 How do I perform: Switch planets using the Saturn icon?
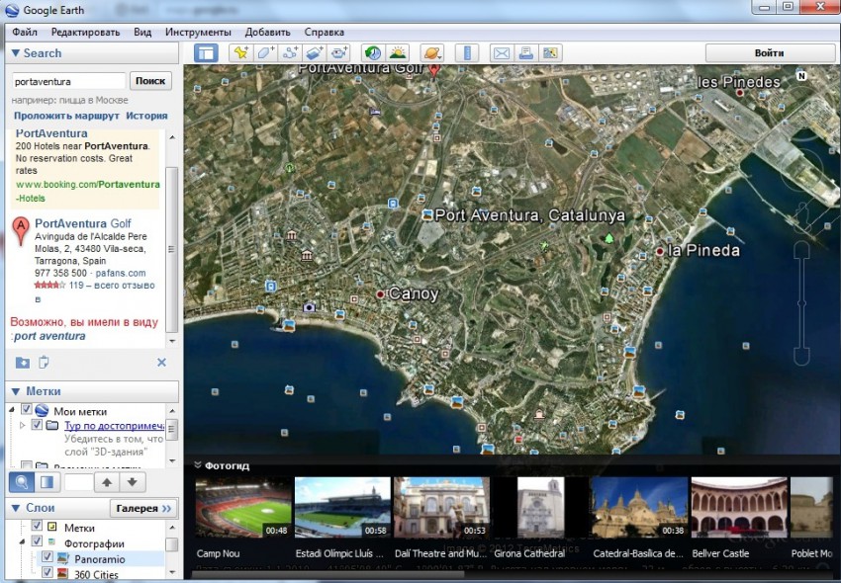(x=432, y=53)
